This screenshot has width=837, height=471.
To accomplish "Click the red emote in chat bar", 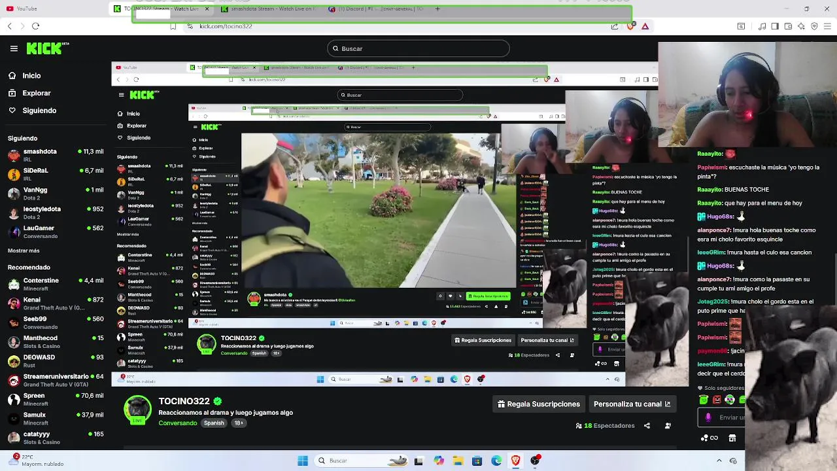I will pos(717,400).
